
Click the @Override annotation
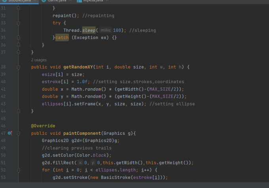(x=43, y=126)
